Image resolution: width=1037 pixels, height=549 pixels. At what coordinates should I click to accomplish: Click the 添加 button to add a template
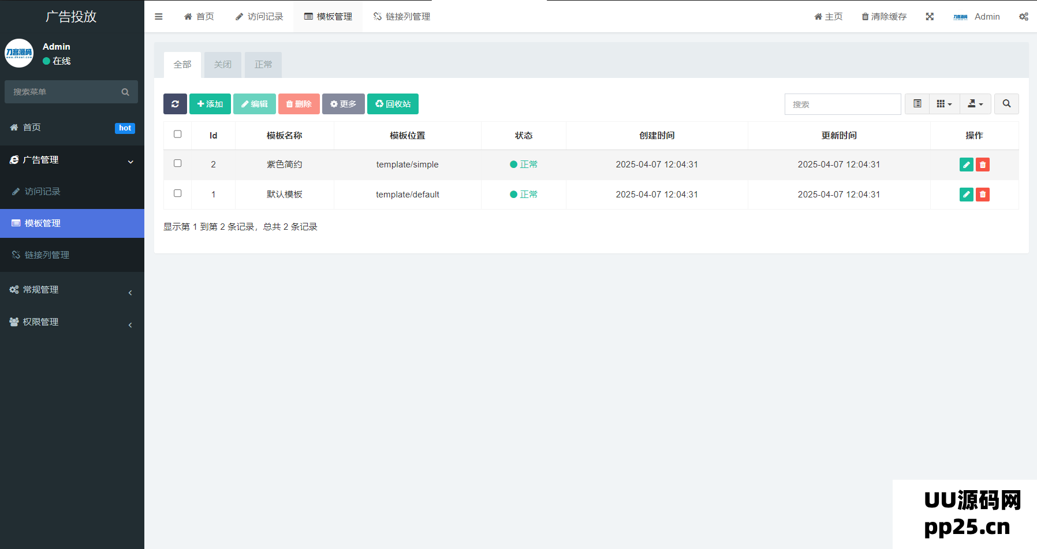[x=210, y=104]
